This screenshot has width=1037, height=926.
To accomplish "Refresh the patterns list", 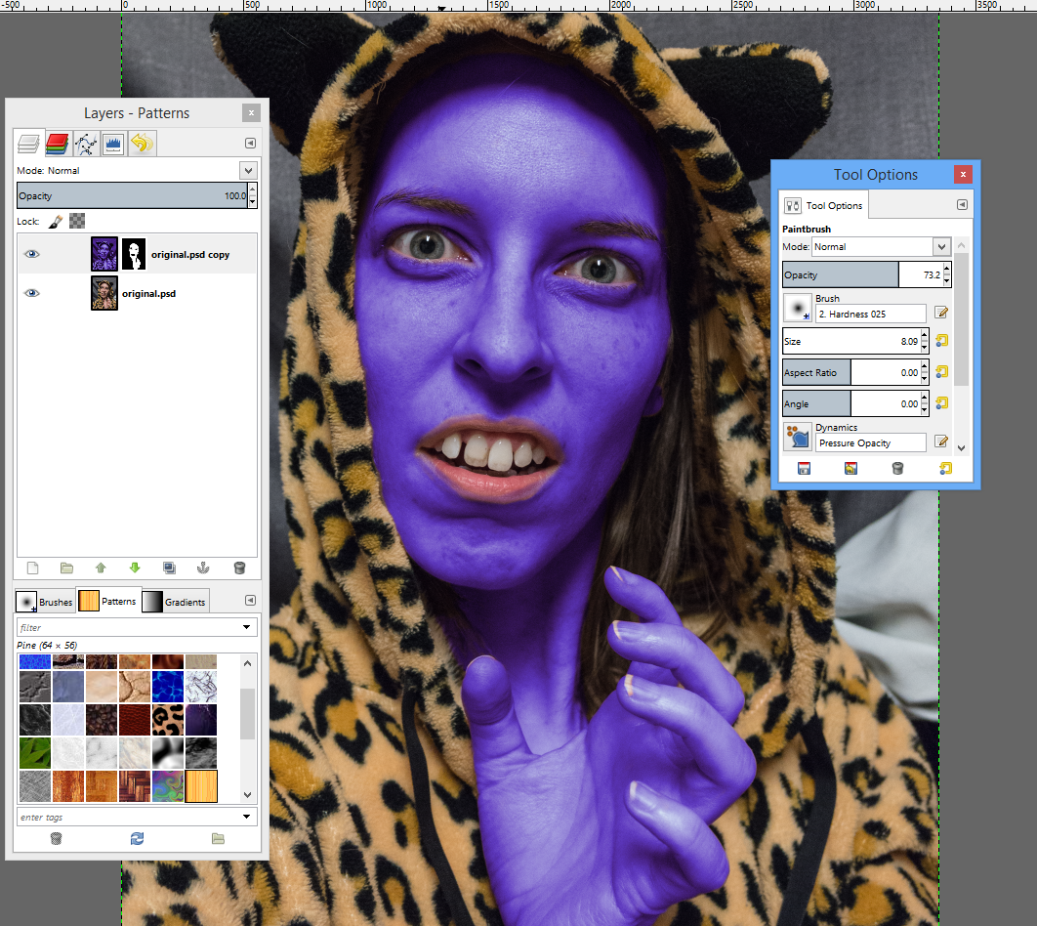I will point(137,838).
